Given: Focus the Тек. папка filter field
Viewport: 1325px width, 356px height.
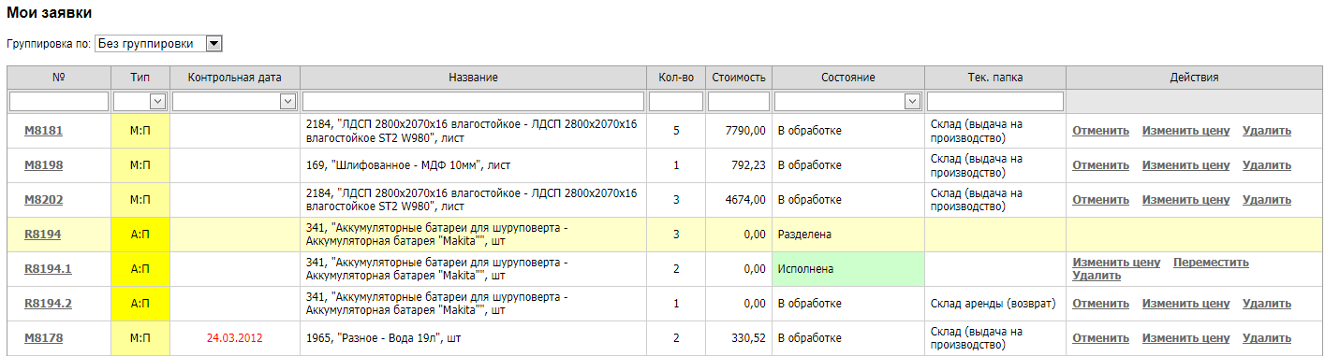Looking at the screenshot, I should (995, 101).
